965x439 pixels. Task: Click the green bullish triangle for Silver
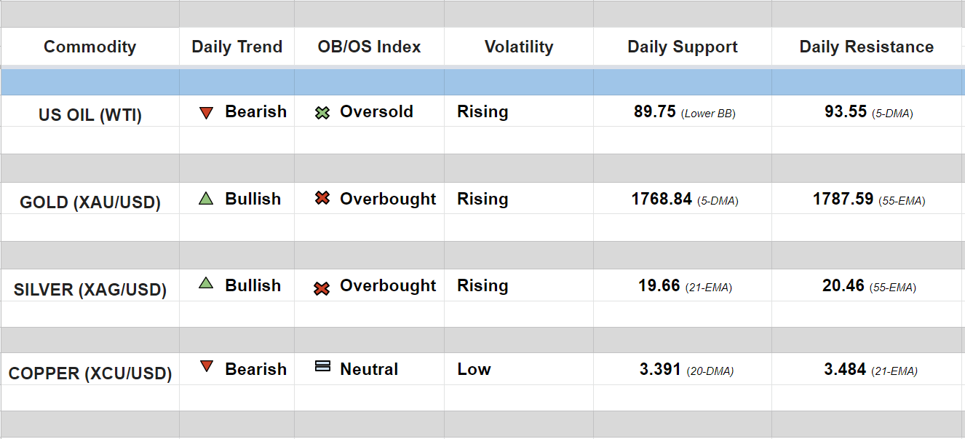point(206,284)
